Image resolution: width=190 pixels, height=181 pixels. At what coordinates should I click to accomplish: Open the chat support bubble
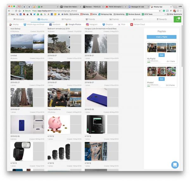(175, 165)
